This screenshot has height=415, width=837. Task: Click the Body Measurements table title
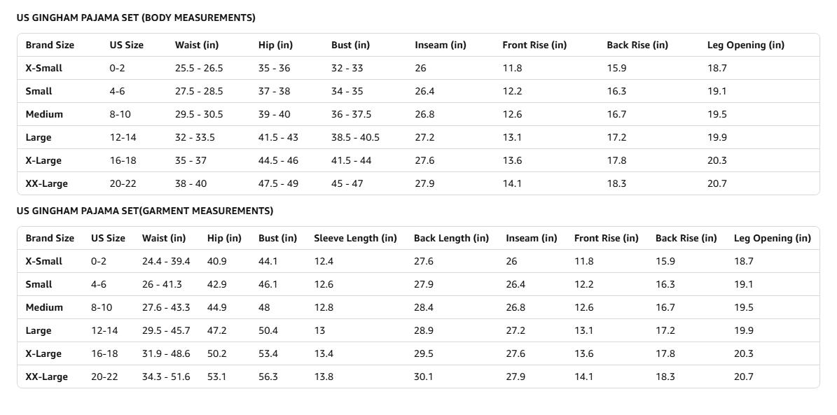coord(136,17)
